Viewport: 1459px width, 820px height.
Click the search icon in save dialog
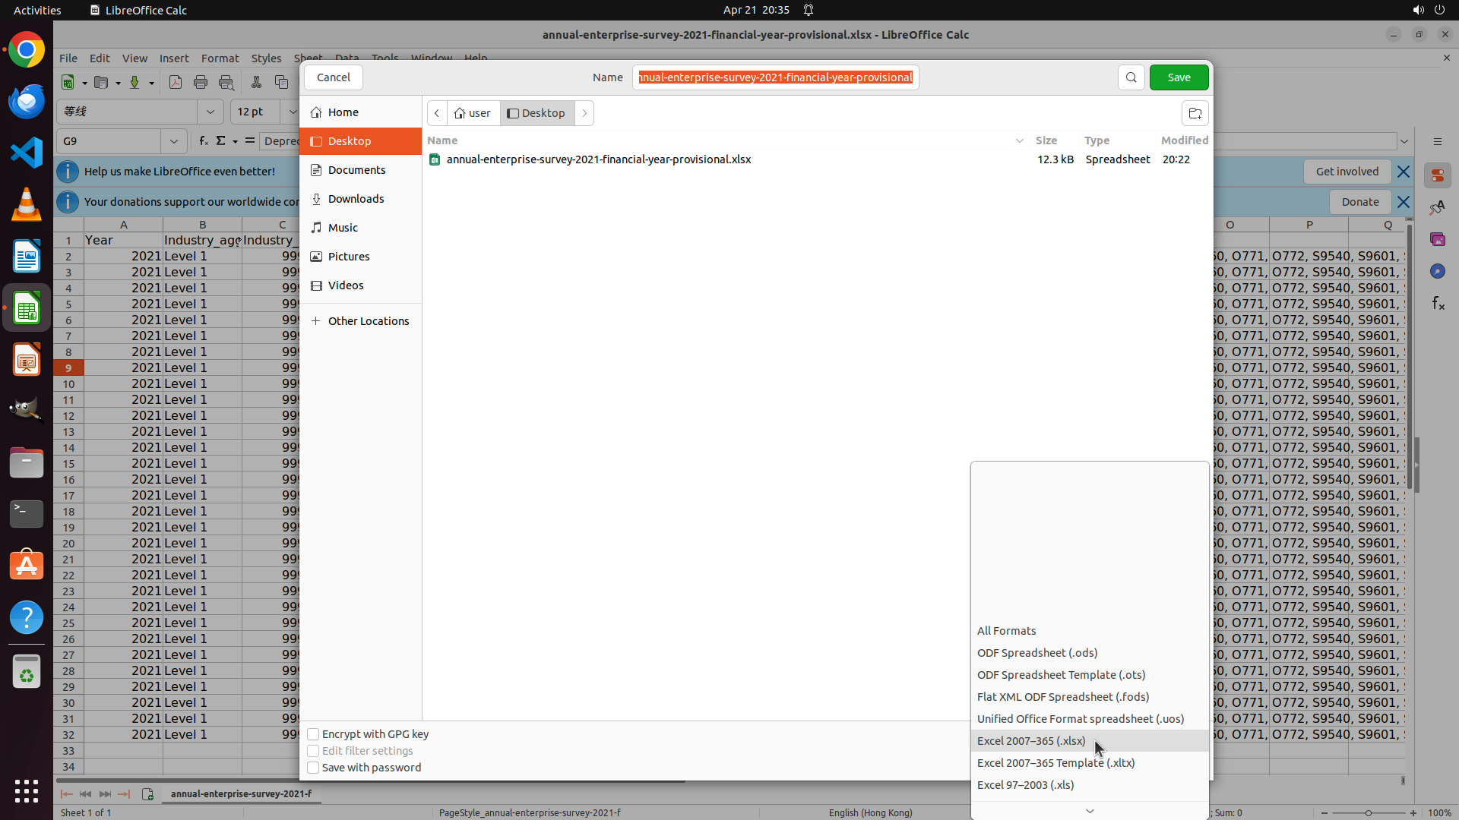pyautogui.click(x=1131, y=77)
